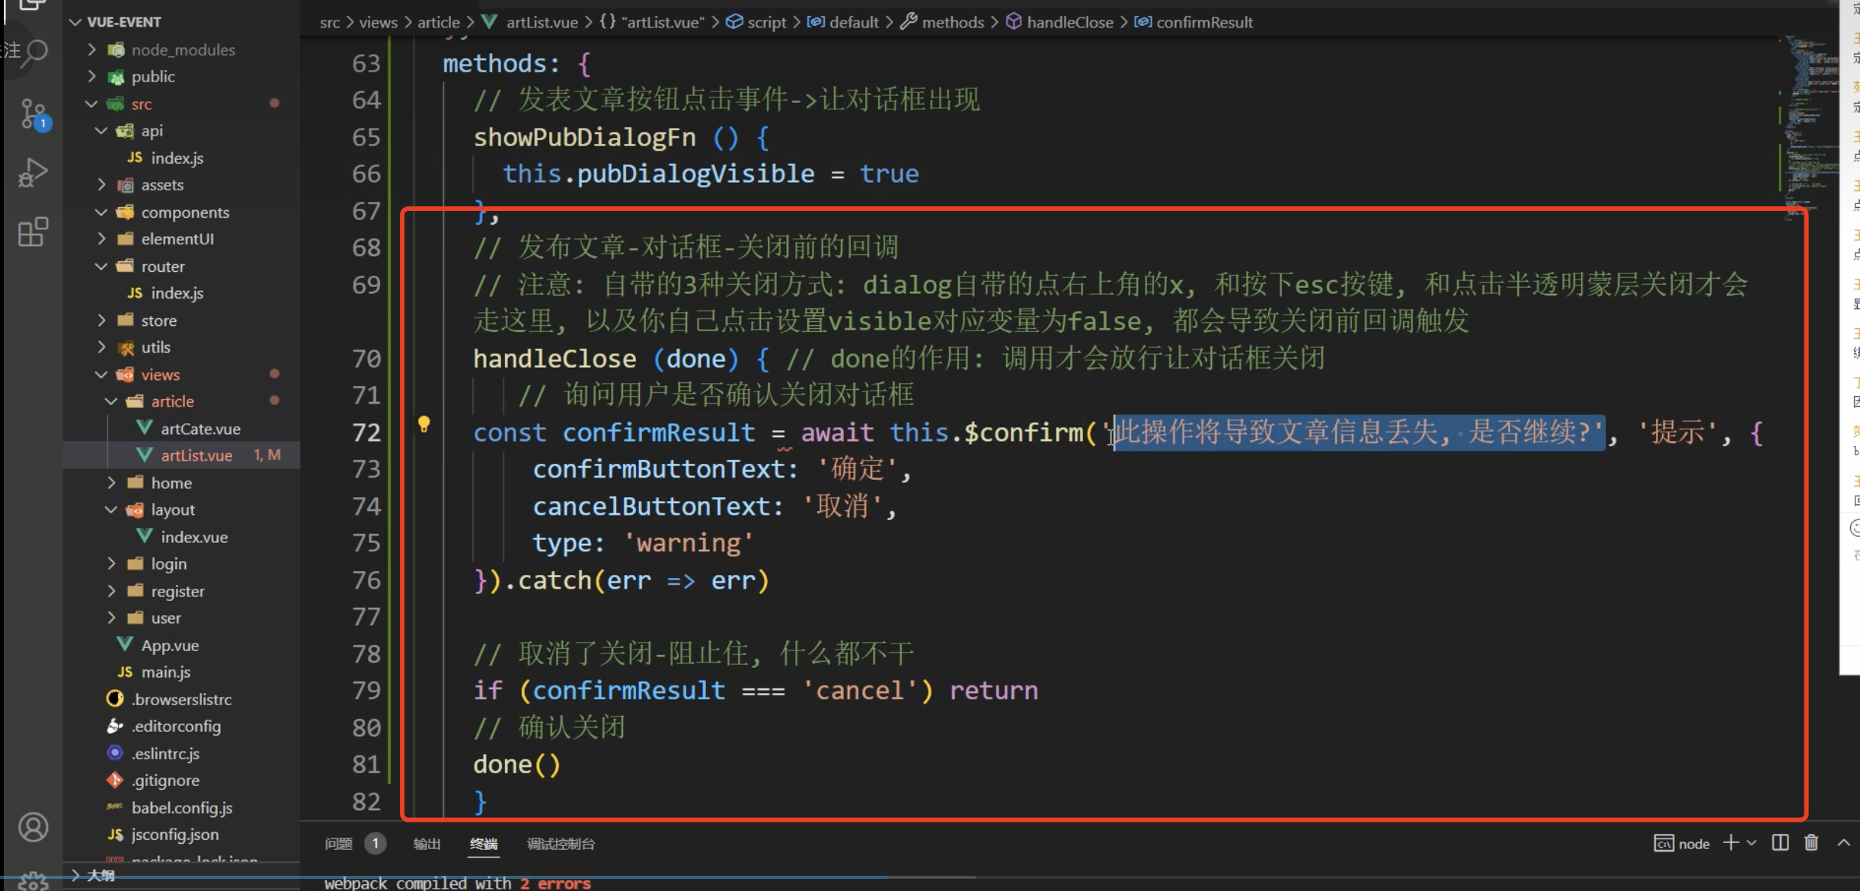Kill terminal with trash icon

coord(1811,843)
